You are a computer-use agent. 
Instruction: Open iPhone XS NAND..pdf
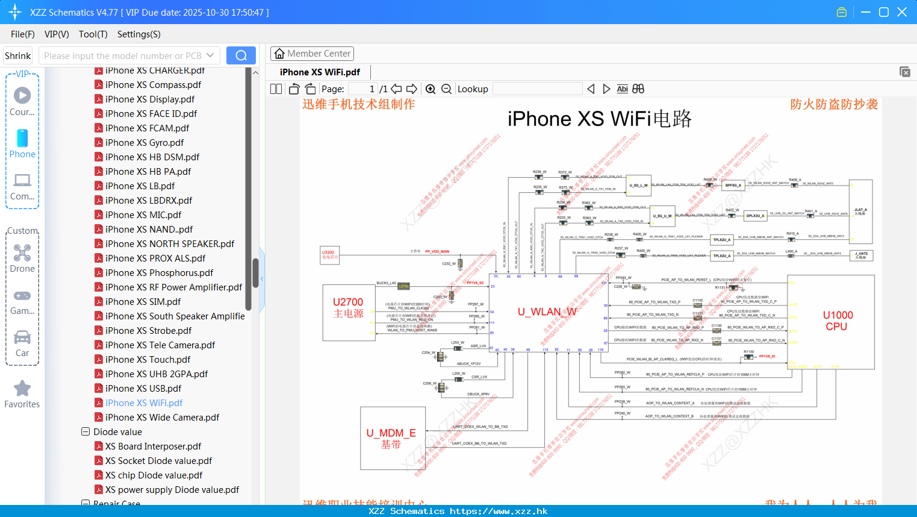pos(149,229)
